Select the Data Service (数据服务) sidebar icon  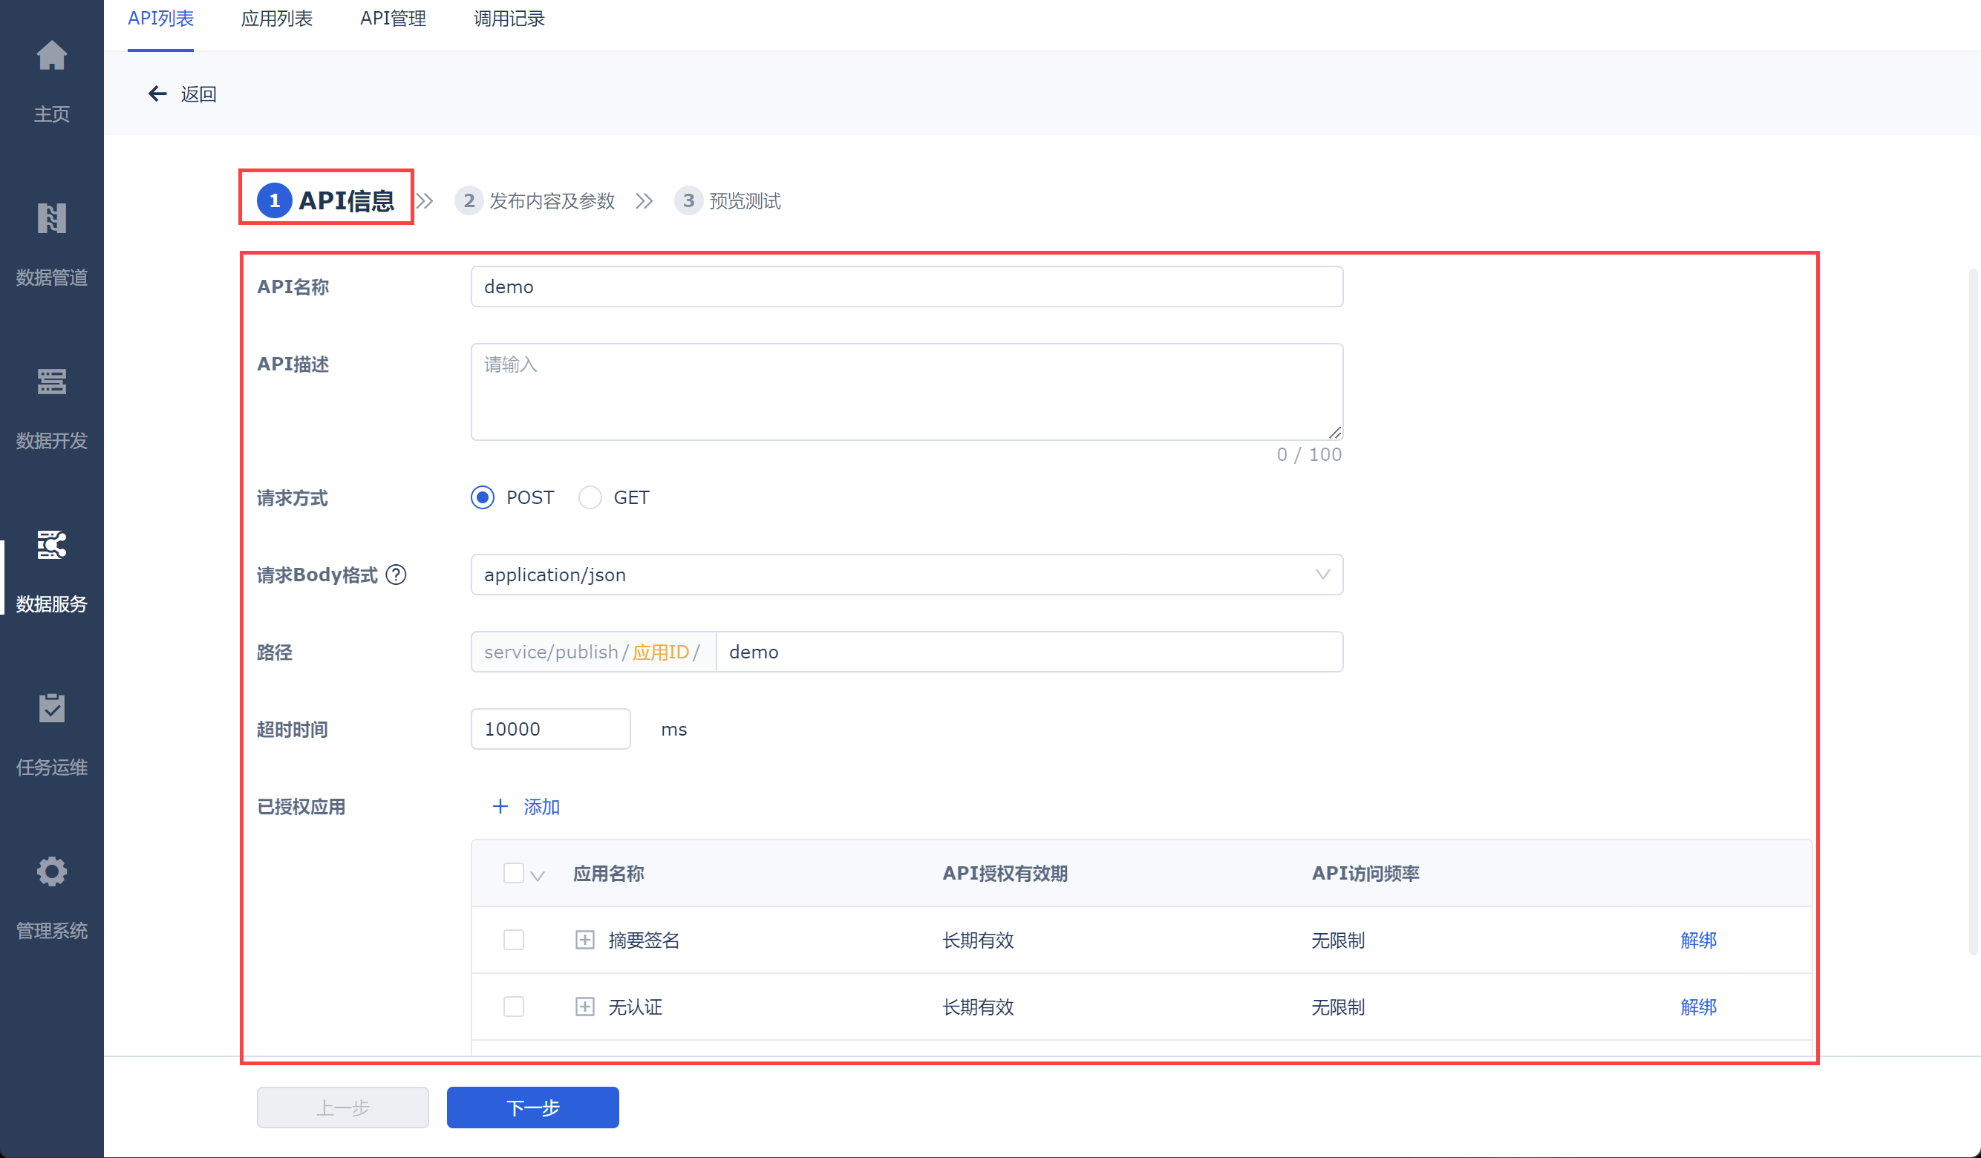click(x=52, y=545)
